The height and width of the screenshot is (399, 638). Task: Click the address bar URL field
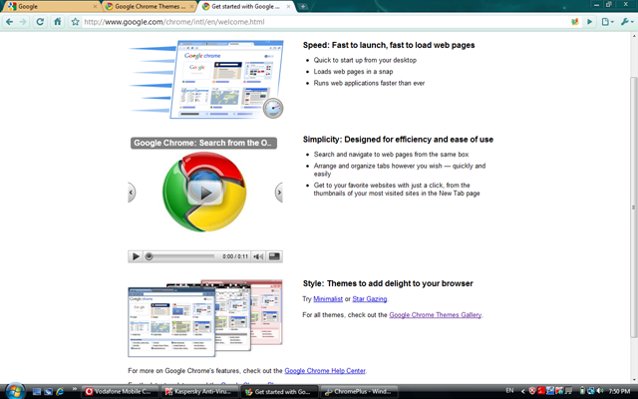click(x=326, y=22)
